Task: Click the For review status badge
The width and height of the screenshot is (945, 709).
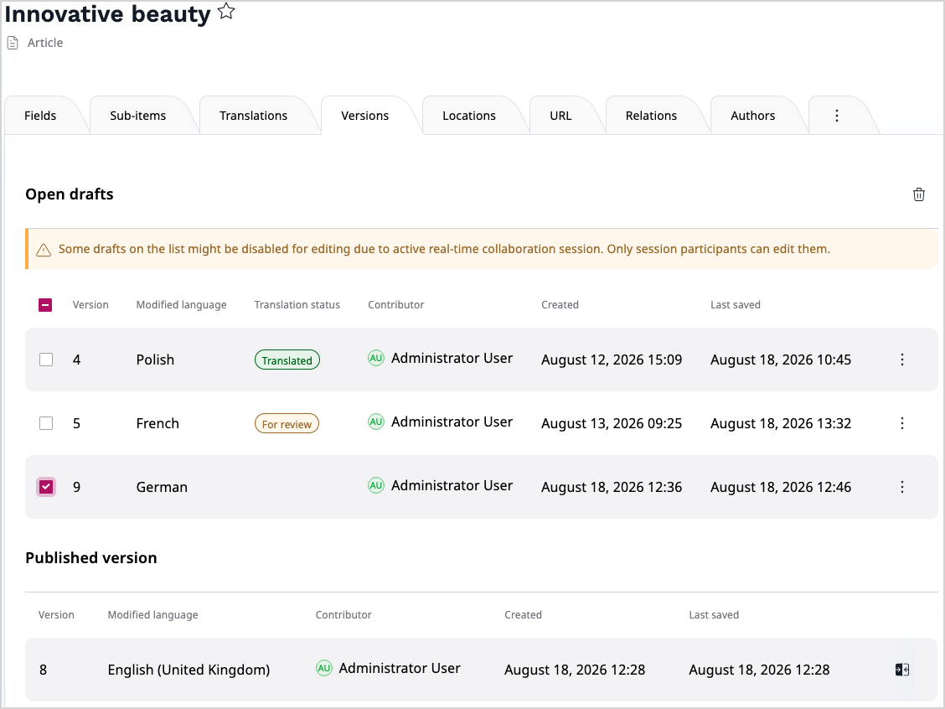Action: pos(287,424)
